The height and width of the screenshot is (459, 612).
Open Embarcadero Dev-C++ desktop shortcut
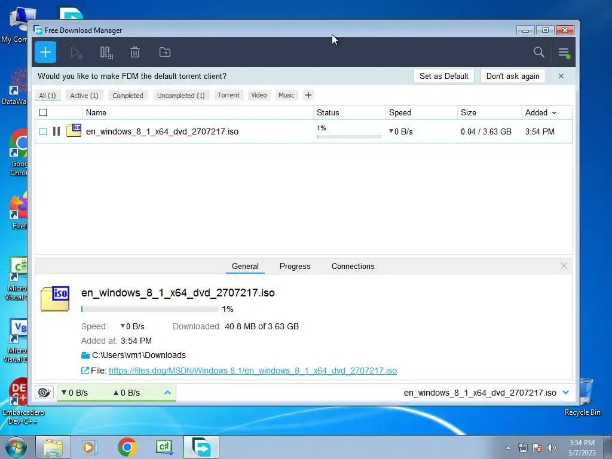[x=23, y=401]
